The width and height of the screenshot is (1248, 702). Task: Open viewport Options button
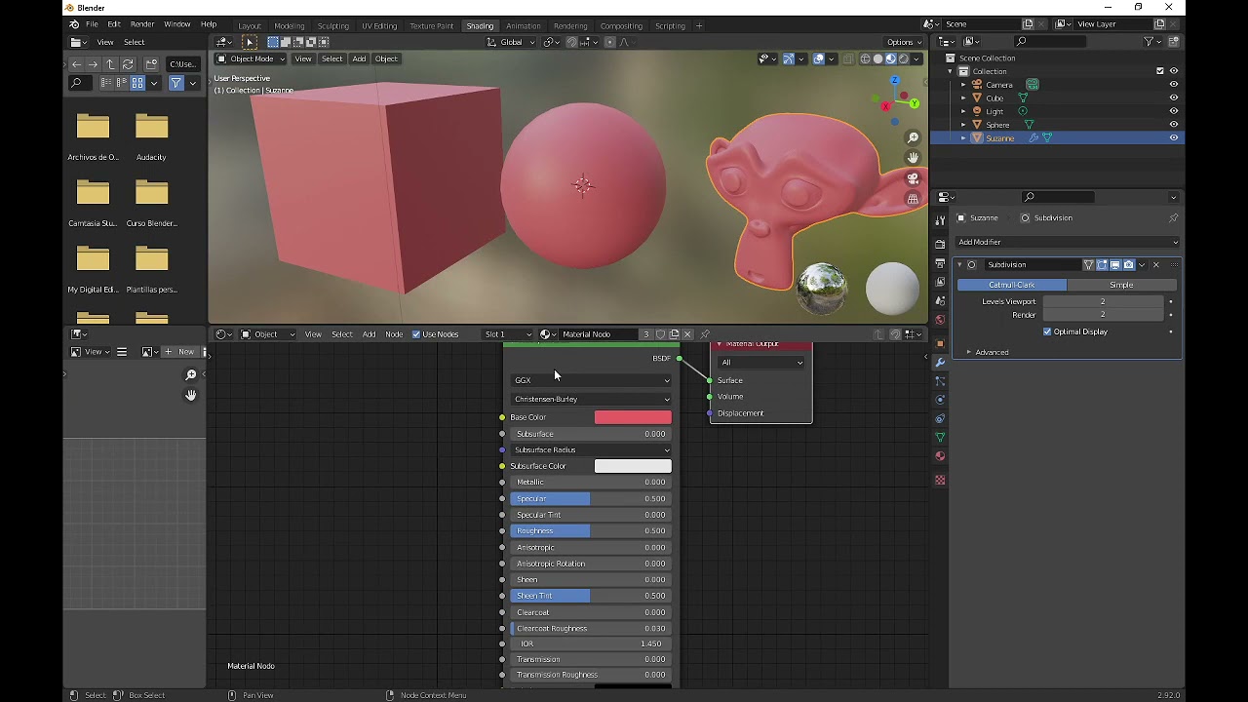(x=904, y=42)
